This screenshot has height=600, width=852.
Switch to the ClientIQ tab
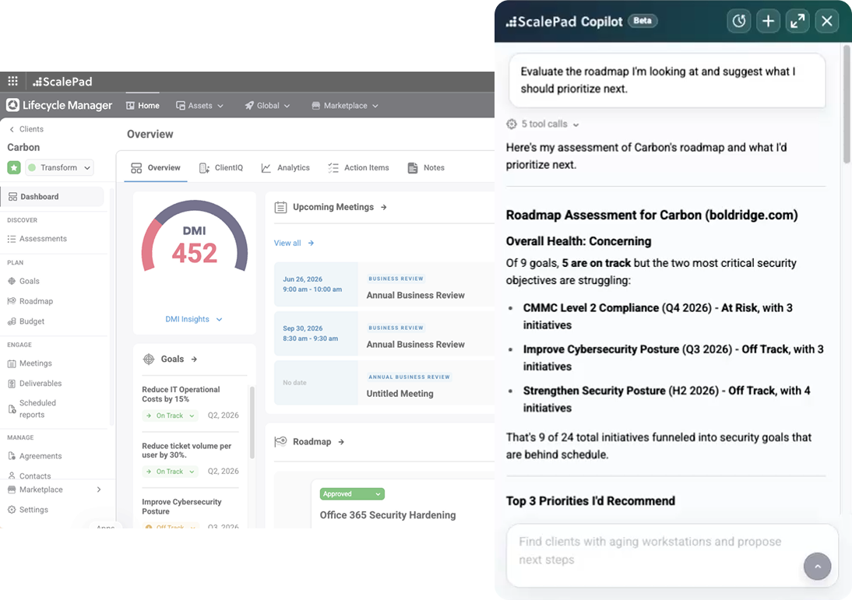tap(221, 168)
